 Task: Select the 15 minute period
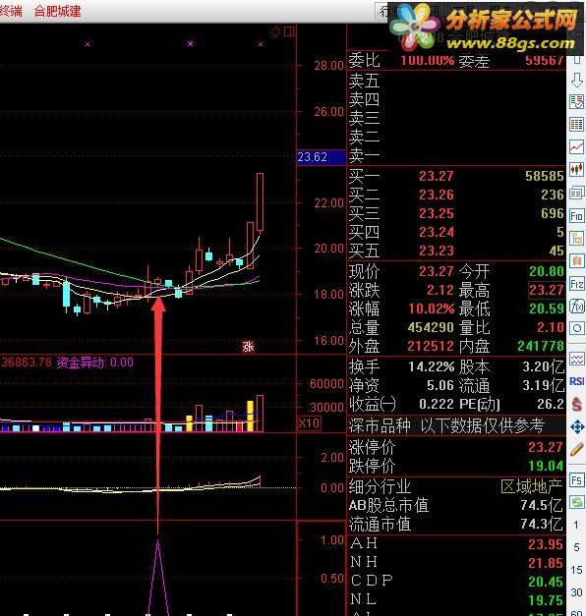coord(576,569)
